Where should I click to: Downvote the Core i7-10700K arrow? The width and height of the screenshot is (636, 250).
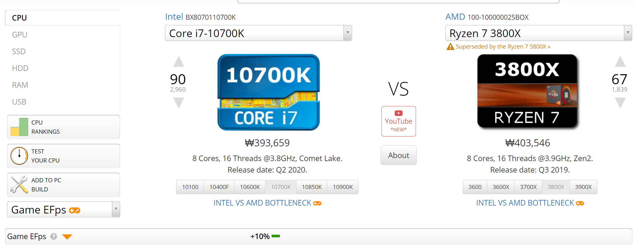pos(179,103)
